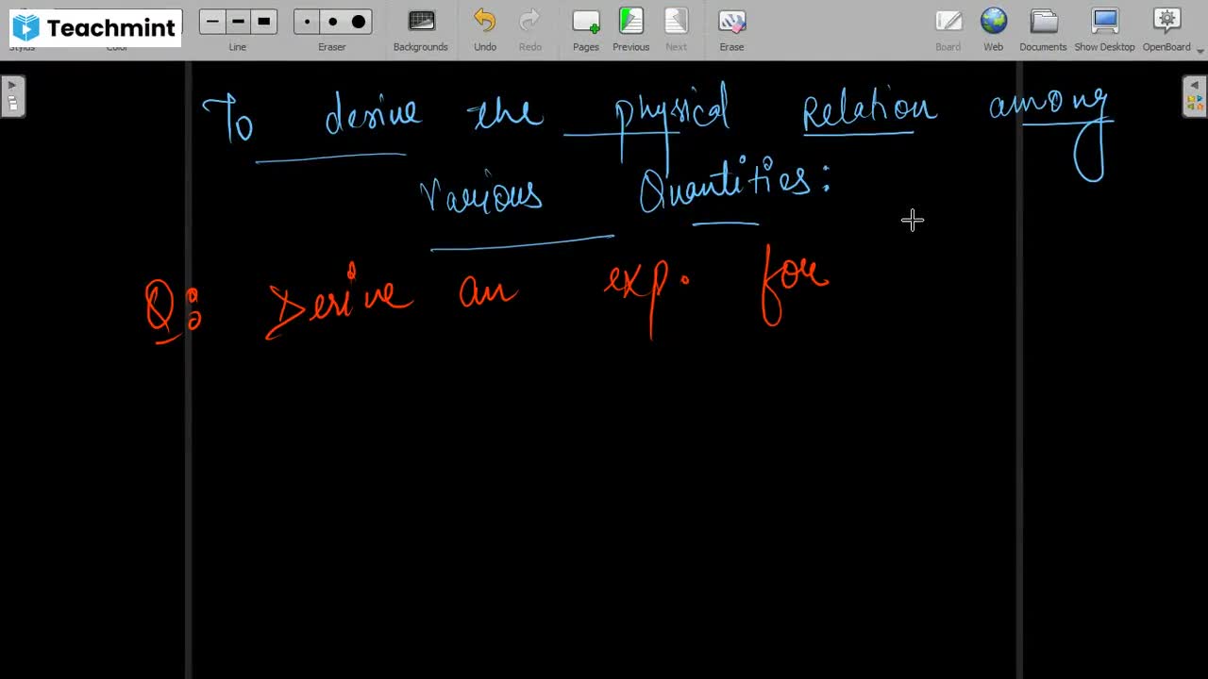This screenshot has width=1208, height=679.
Task: Switch to Board mode
Action: [948, 22]
